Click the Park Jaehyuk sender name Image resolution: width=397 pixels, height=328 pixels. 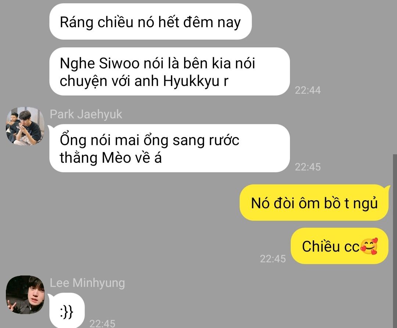(86, 114)
